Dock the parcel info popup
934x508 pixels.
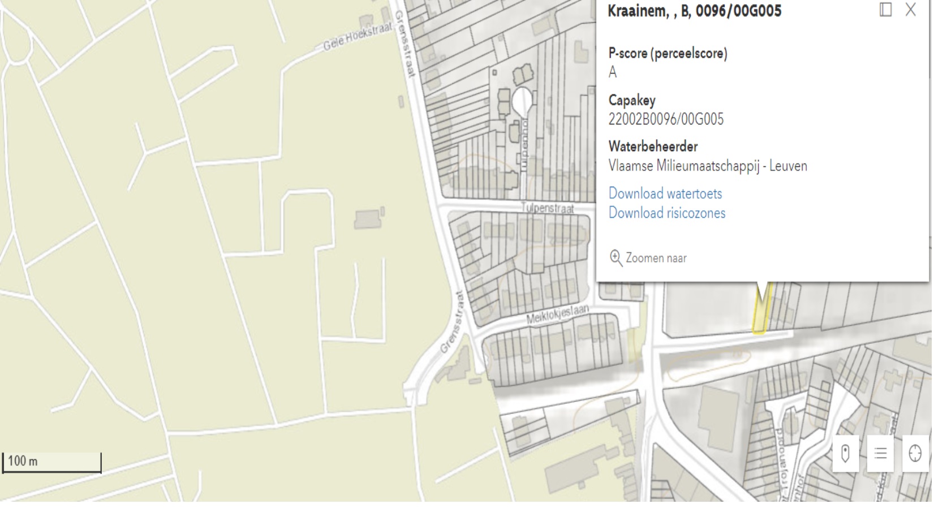click(885, 10)
